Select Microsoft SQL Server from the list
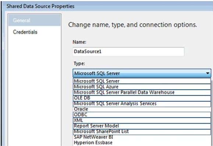213x146 pixels. click(142, 81)
